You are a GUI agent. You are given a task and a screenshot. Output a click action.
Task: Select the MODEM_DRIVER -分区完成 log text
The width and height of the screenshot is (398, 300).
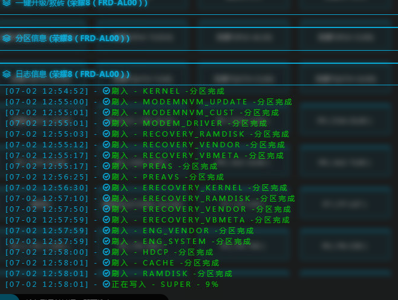point(205,123)
